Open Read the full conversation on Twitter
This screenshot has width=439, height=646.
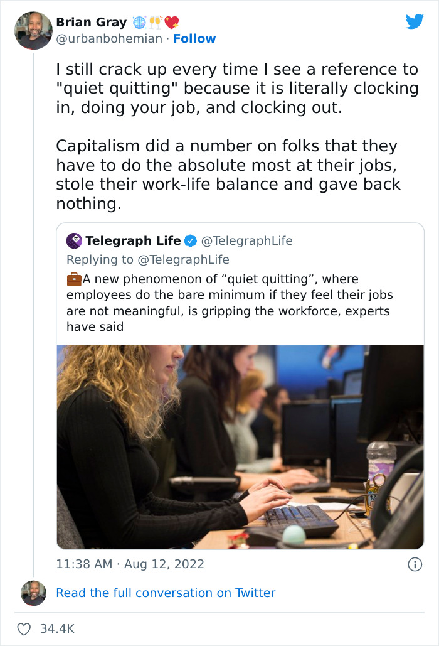pos(166,593)
